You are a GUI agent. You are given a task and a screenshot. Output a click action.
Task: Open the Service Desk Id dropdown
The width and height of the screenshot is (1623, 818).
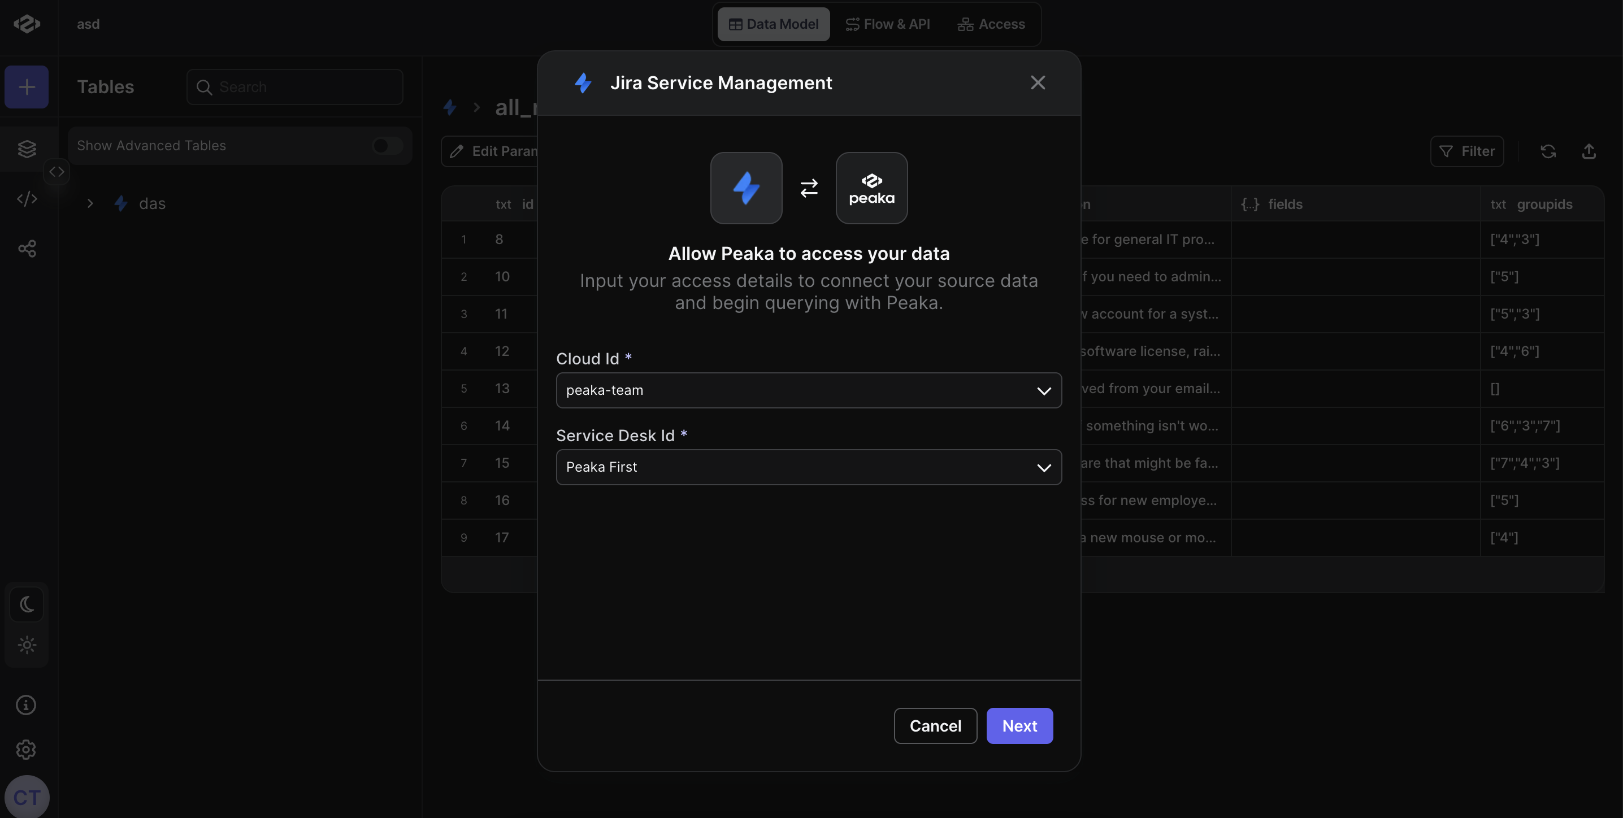coord(809,467)
